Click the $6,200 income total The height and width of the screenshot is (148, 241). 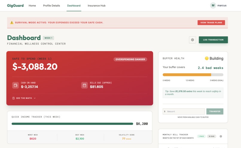142,124
